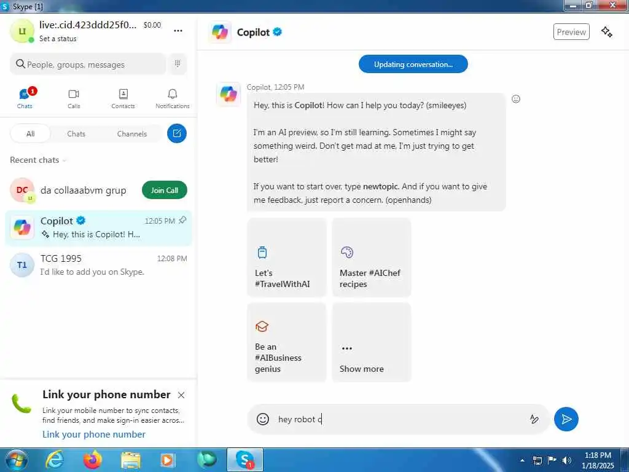Click the DC group avatar
The image size is (629, 472).
[x=22, y=190]
